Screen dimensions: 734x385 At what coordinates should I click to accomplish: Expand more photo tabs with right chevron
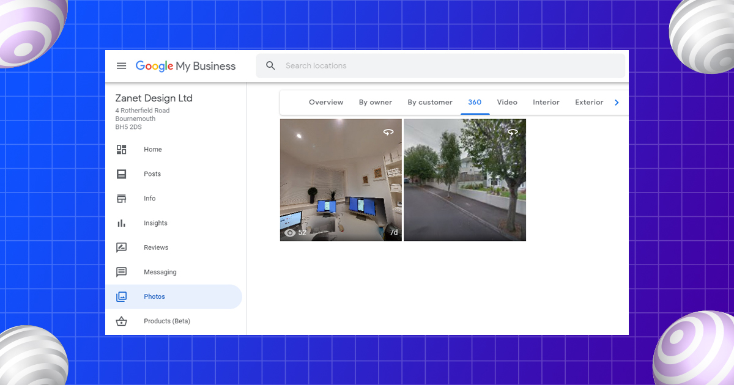(x=617, y=103)
